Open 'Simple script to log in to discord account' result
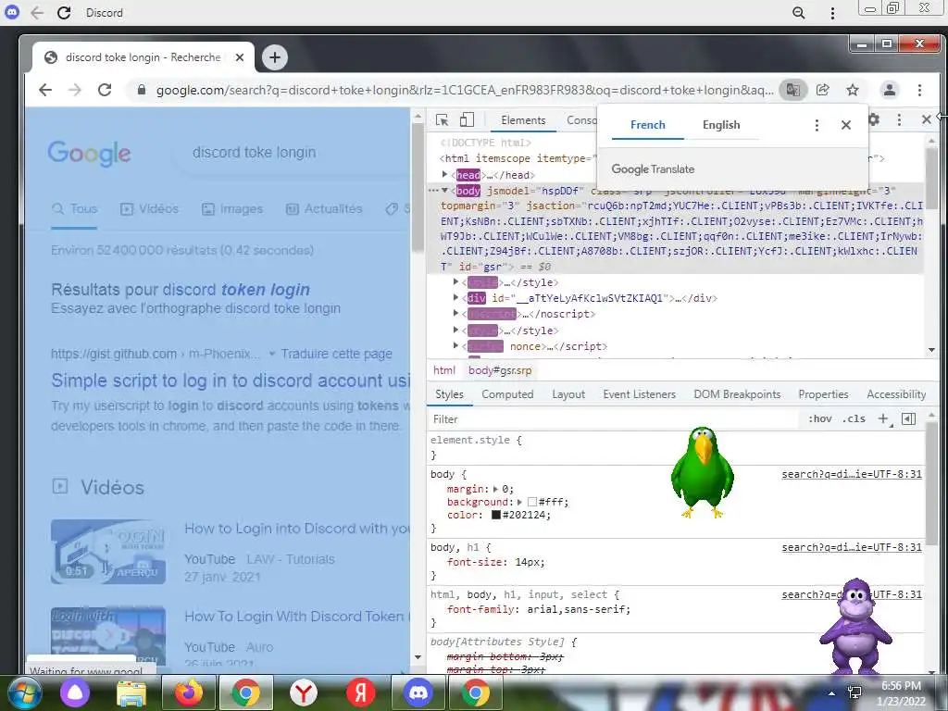948x711 pixels. 231,380
